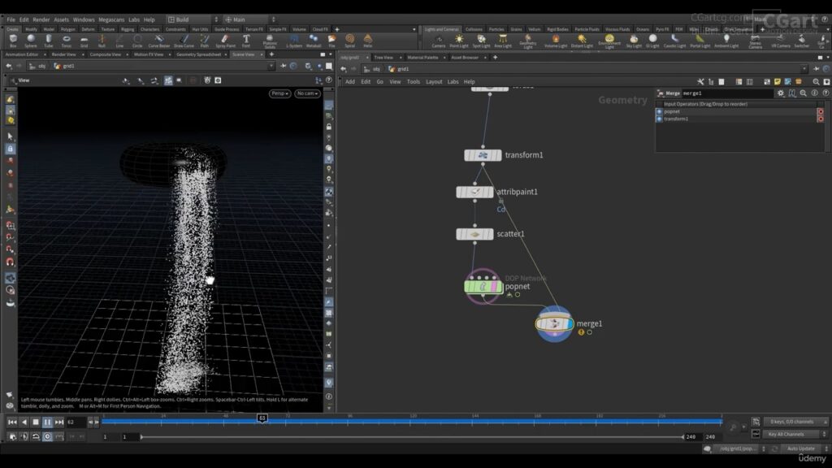Image resolution: width=832 pixels, height=468 pixels.
Task: Click the parameter gear icon for merge1
Action: coord(781,93)
